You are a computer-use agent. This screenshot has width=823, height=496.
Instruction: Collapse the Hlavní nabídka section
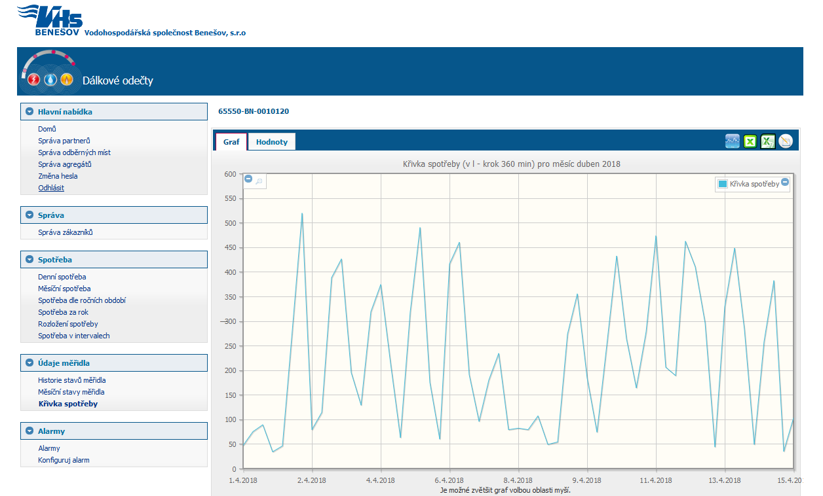[x=29, y=112]
